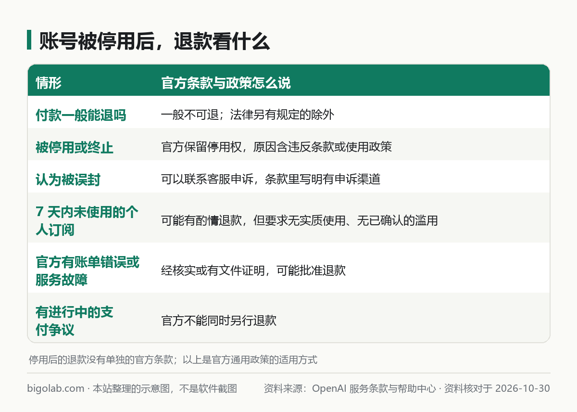Click the bigolab.com site credit
This screenshot has height=412, width=577.
132,388
